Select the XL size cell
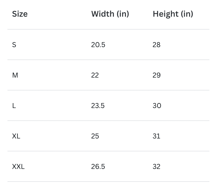 tap(16, 136)
